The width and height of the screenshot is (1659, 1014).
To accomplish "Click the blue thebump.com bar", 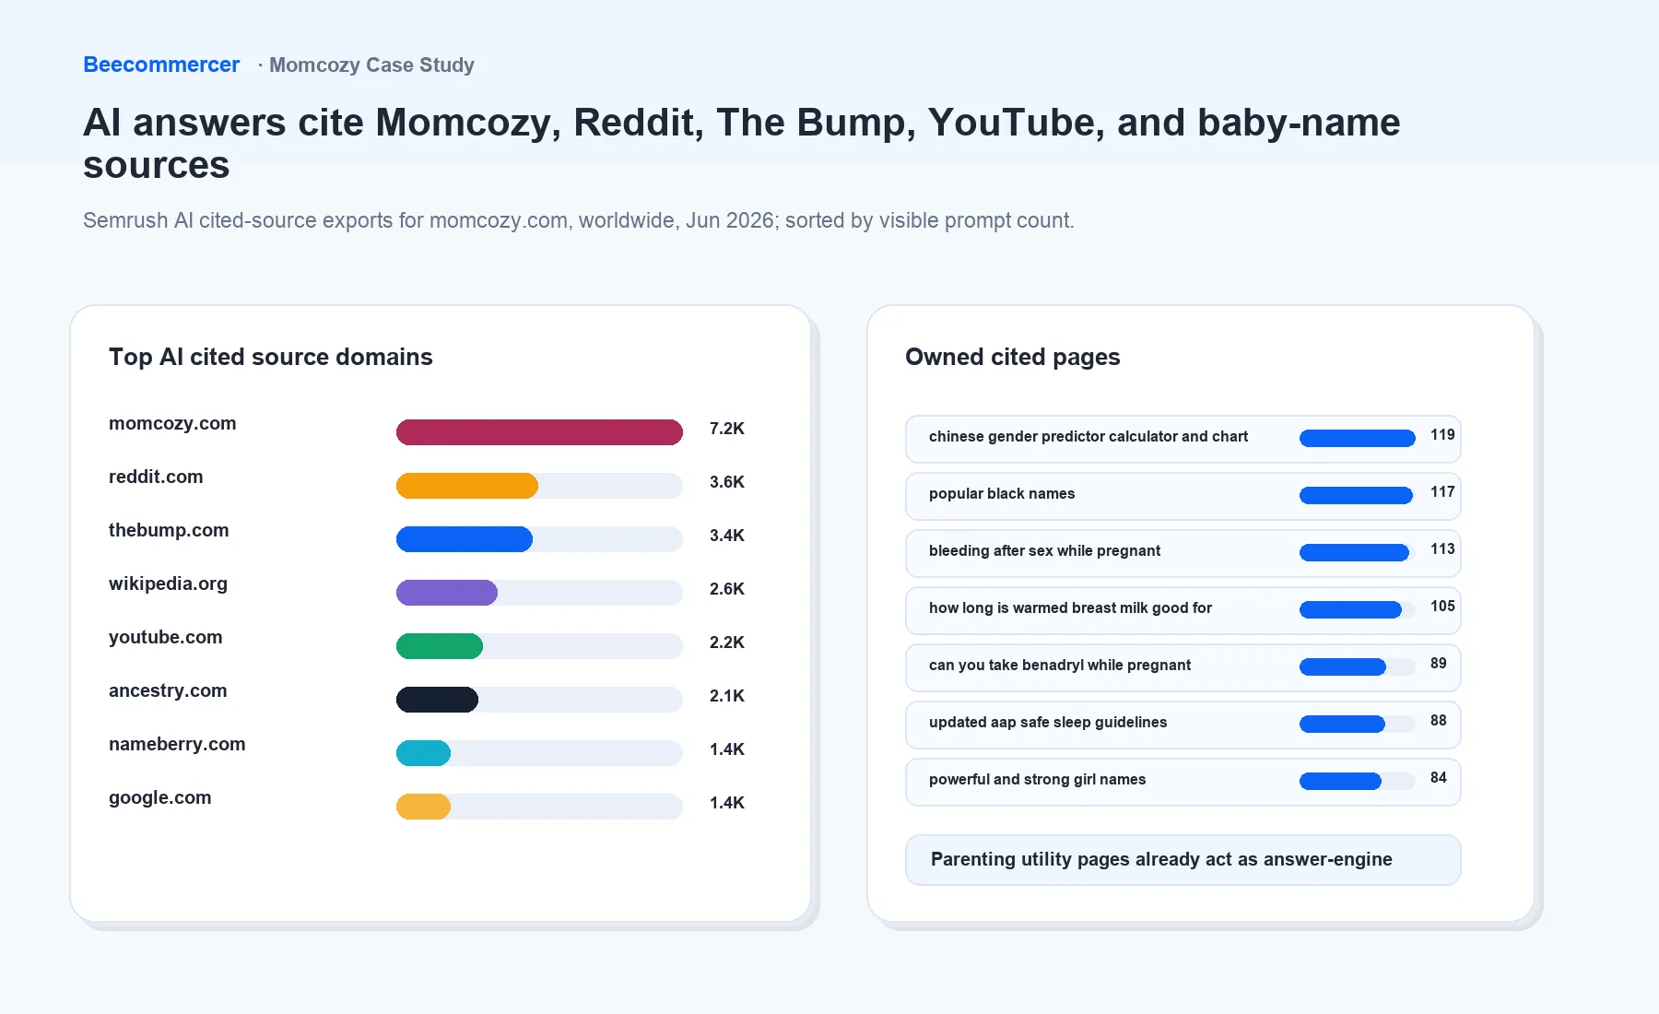I will tap(465, 539).
